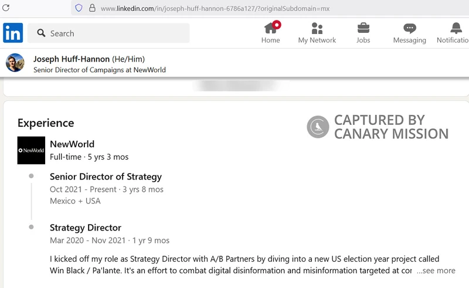The width and height of the screenshot is (469, 288).
Task: View site info via the padlock icon
Action: click(x=91, y=8)
